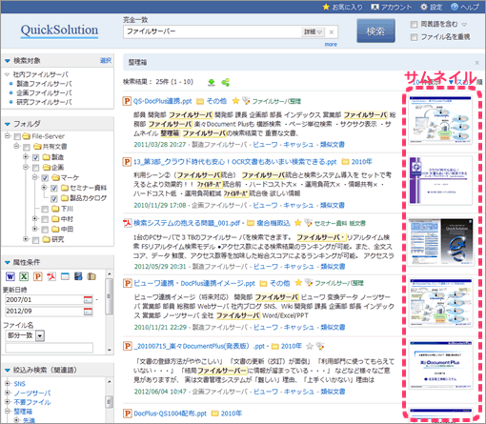Expand the SNS related term node
486x424 pixels.
(x=8, y=383)
